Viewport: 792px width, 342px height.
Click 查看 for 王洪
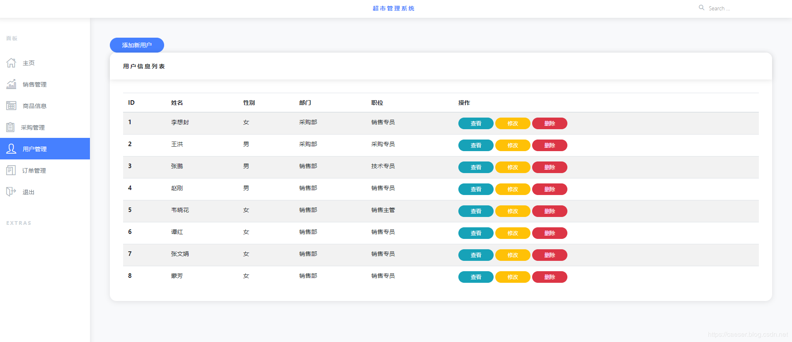tap(476, 145)
